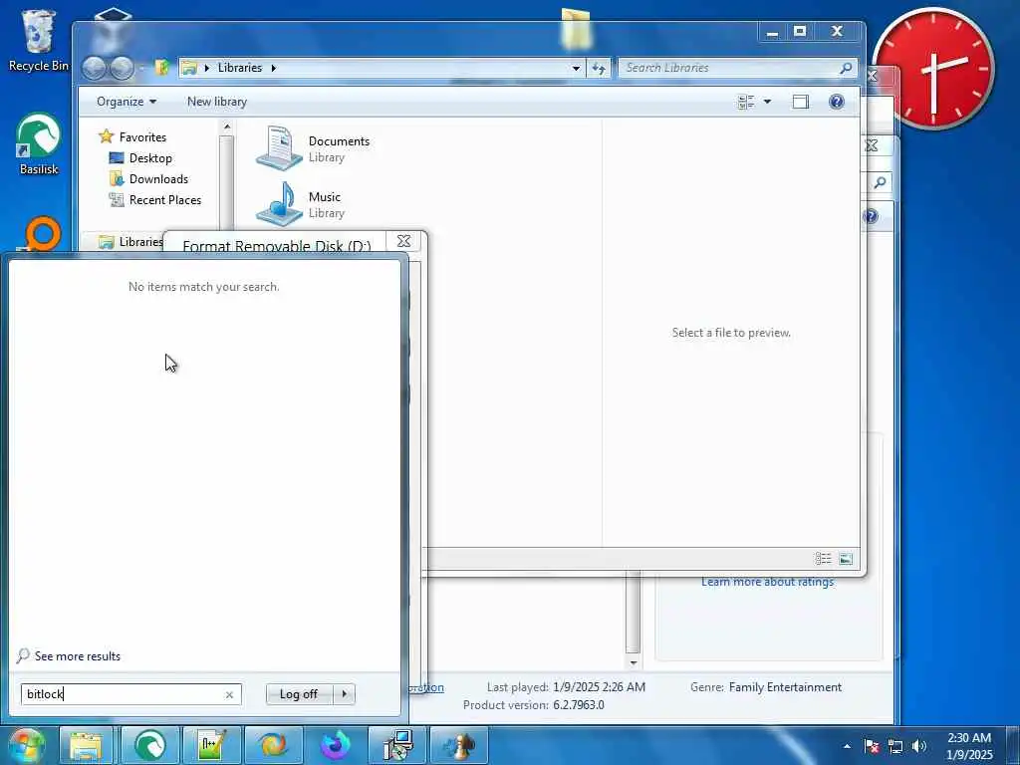Image resolution: width=1020 pixels, height=765 pixels.
Task: Click See more results in the Start menu
Action: point(69,655)
